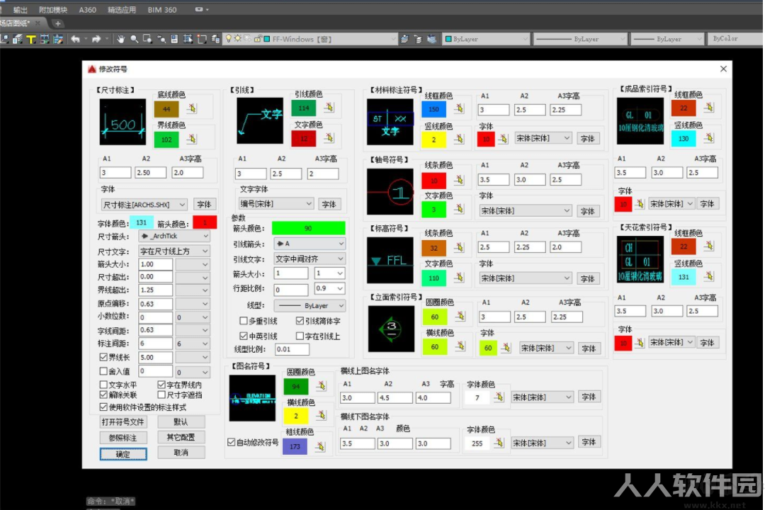Pick 成品索引 线框颜色 with eyedropper
The image size is (765, 510).
click(x=709, y=108)
